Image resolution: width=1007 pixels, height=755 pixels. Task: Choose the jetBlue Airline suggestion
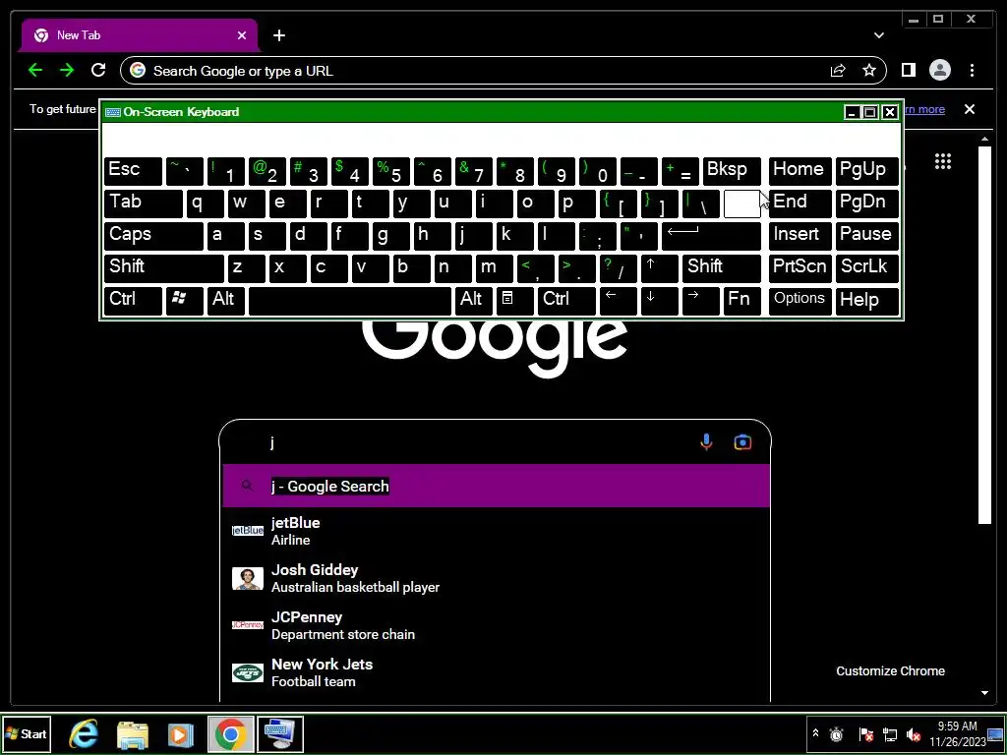[x=496, y=531]
